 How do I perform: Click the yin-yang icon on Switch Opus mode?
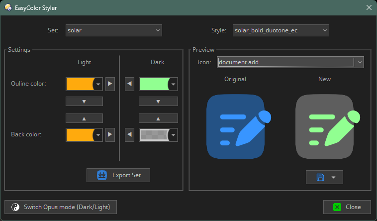click(15, 207)
